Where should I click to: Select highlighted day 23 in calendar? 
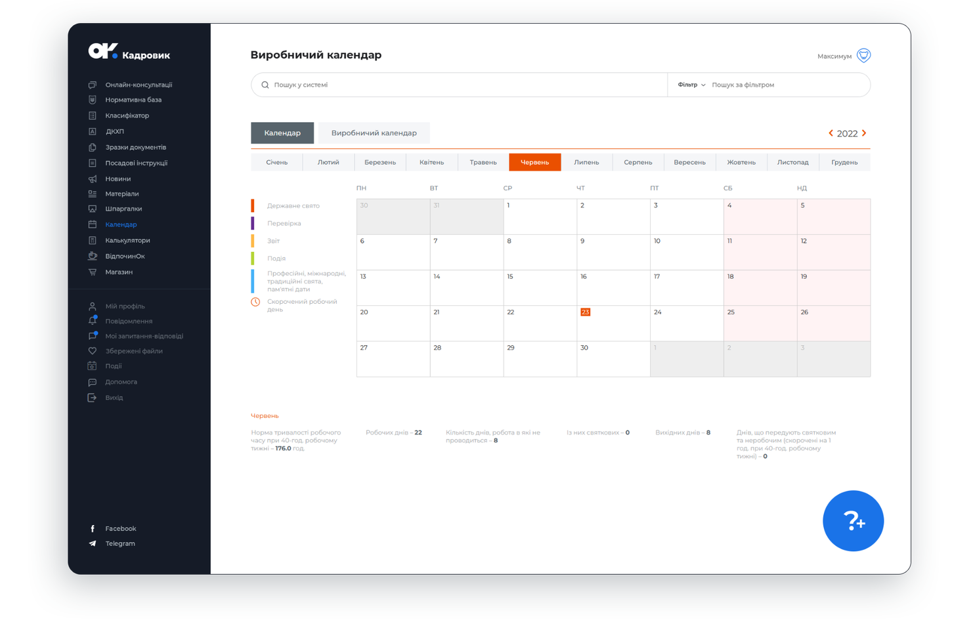click(585, 312)
